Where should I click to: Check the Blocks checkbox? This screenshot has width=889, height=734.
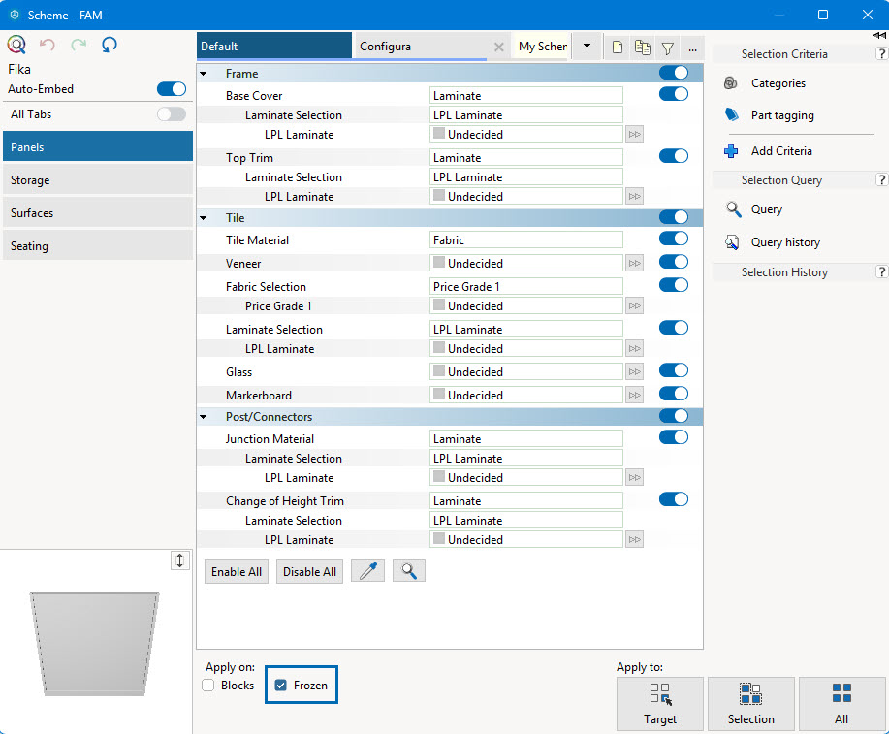[x=208, y=686]
